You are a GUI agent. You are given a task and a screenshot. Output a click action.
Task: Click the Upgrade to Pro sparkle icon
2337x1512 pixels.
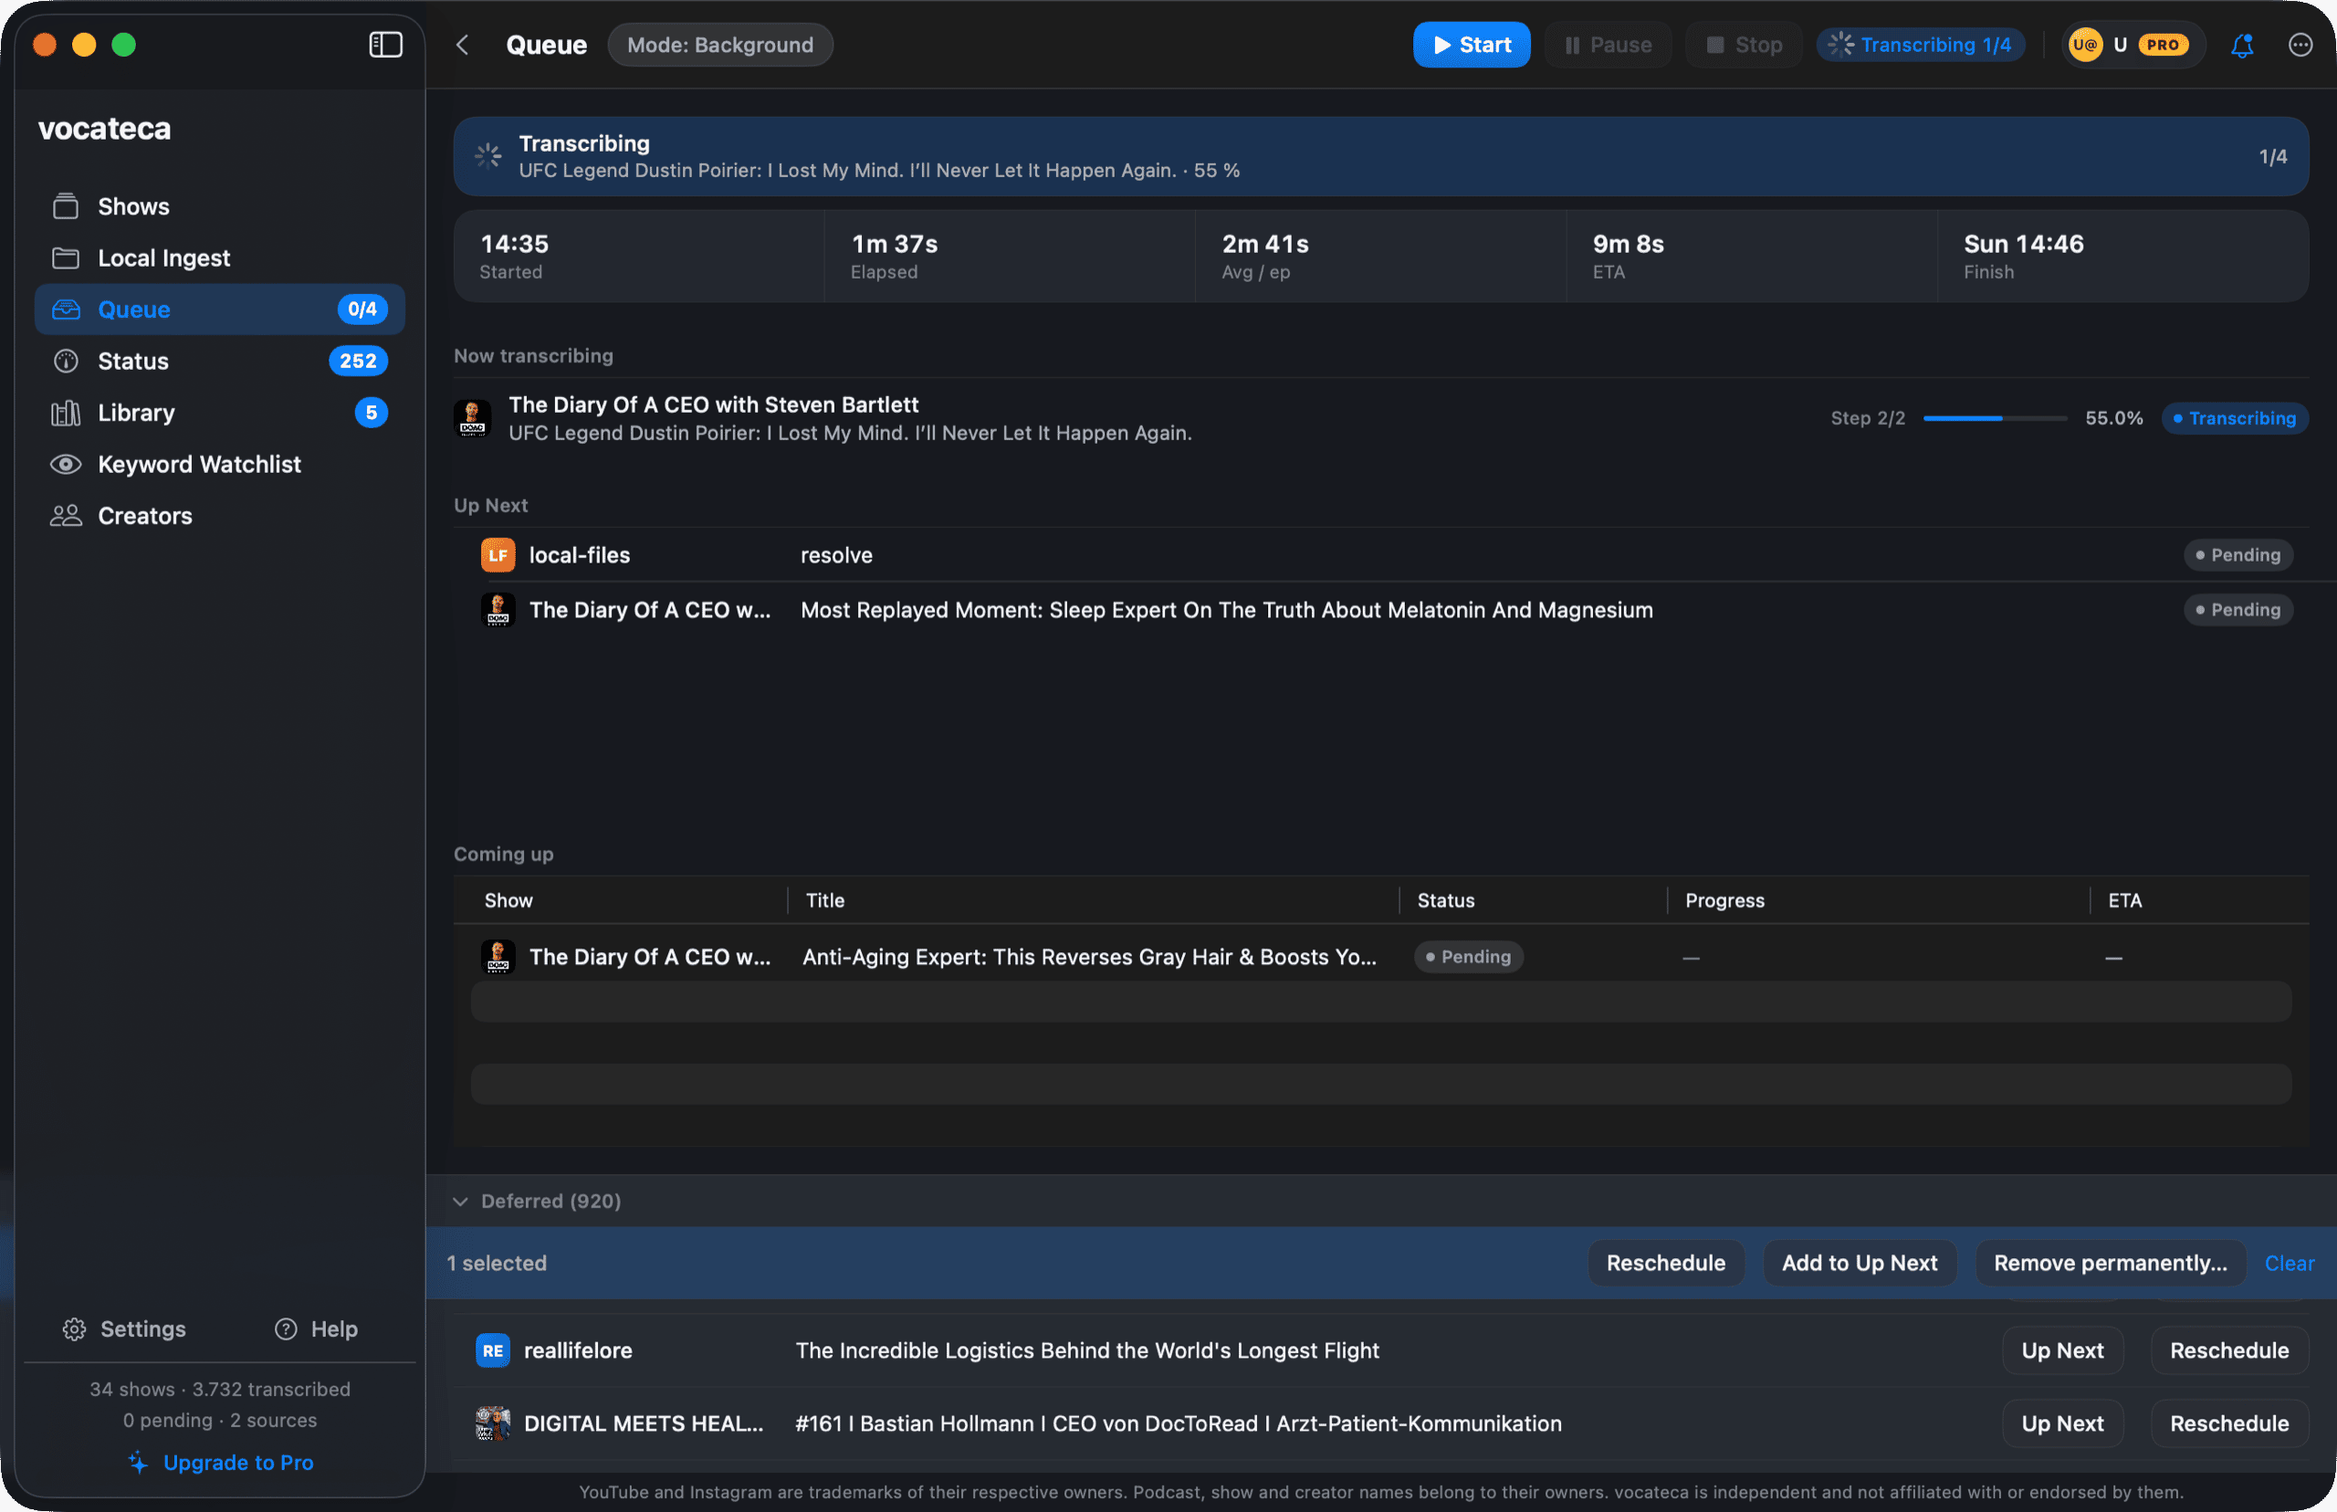(139, 1462)
